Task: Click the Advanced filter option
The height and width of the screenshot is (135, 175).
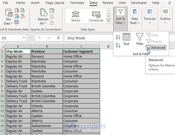Action: click(x=156, y=47)
